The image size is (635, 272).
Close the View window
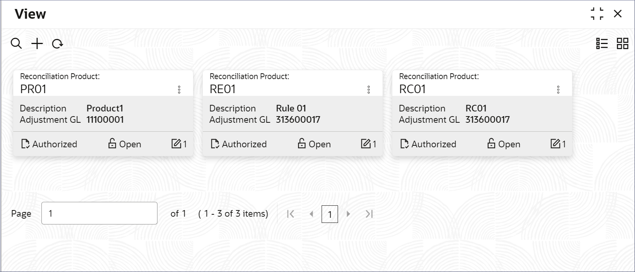pyautogui.click(x=618, y=14)
